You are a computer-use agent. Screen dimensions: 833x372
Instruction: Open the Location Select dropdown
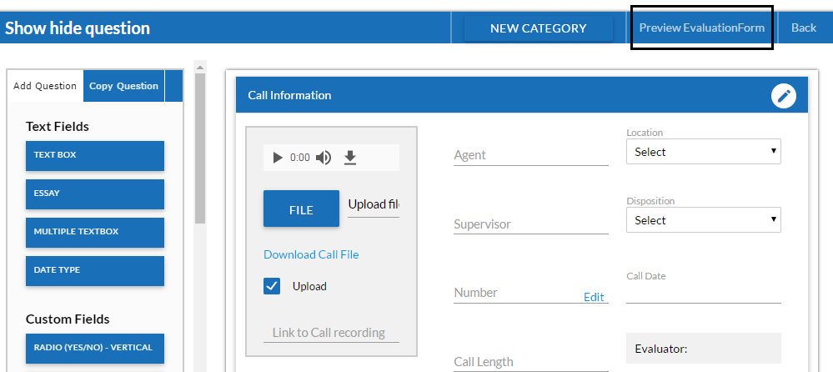tap(704, 152)
